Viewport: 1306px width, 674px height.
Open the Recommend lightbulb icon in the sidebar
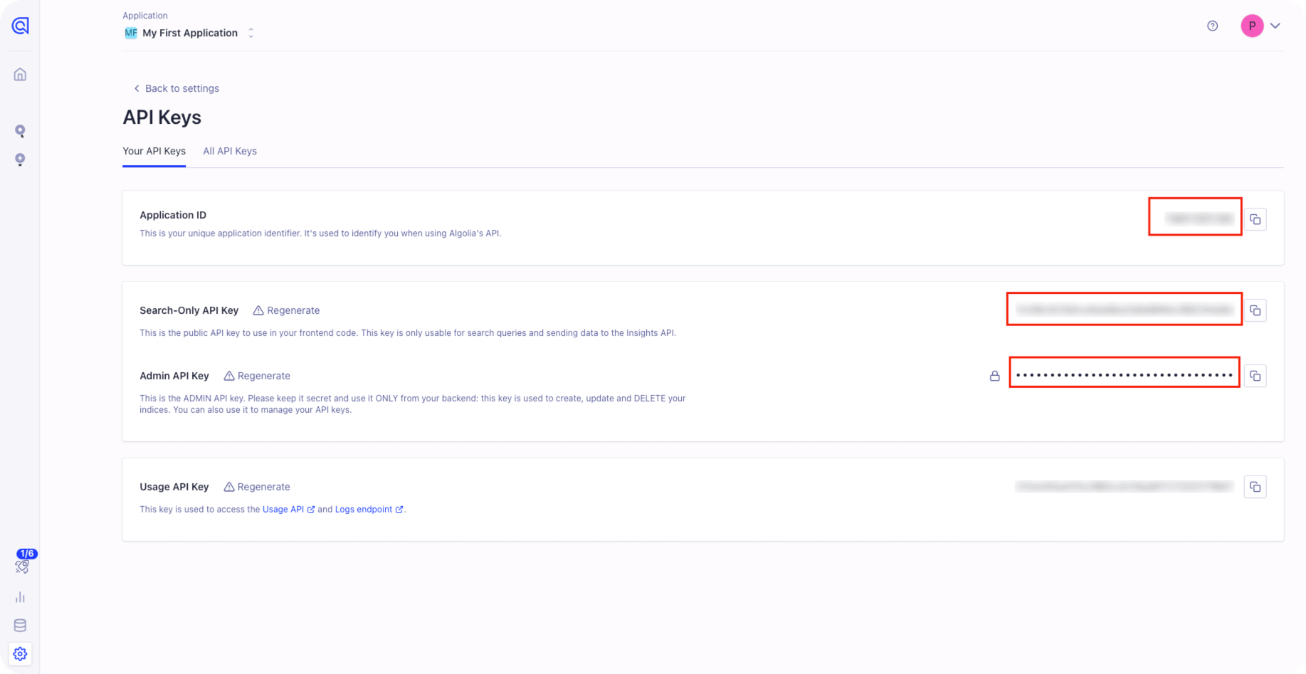coord(20,159)
